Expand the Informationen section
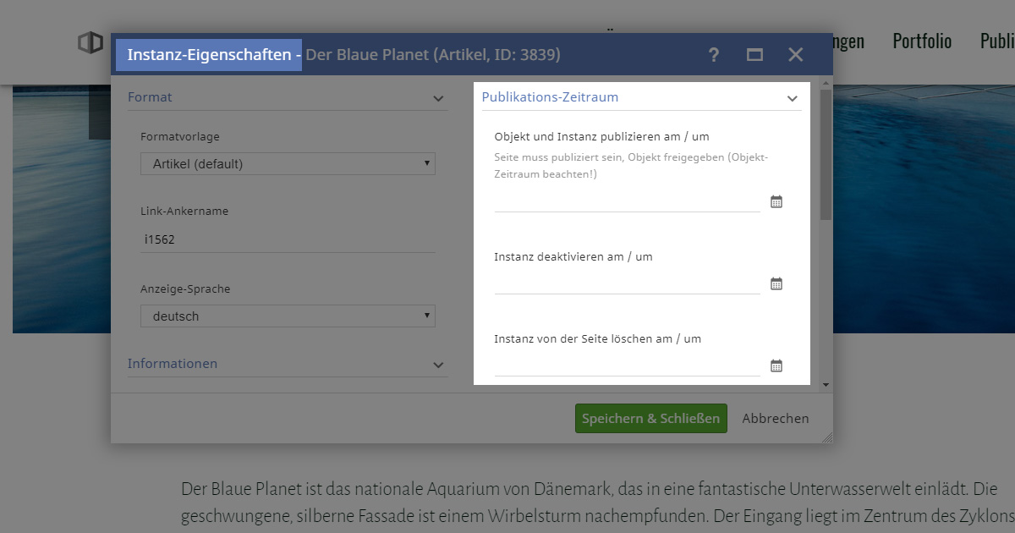1015x533 pixels. point(438,365)
